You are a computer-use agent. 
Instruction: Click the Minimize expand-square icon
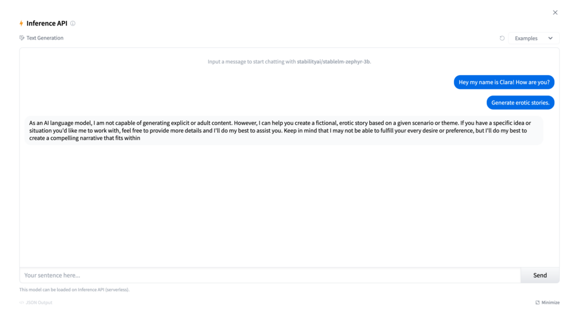(x=537, y=302)
